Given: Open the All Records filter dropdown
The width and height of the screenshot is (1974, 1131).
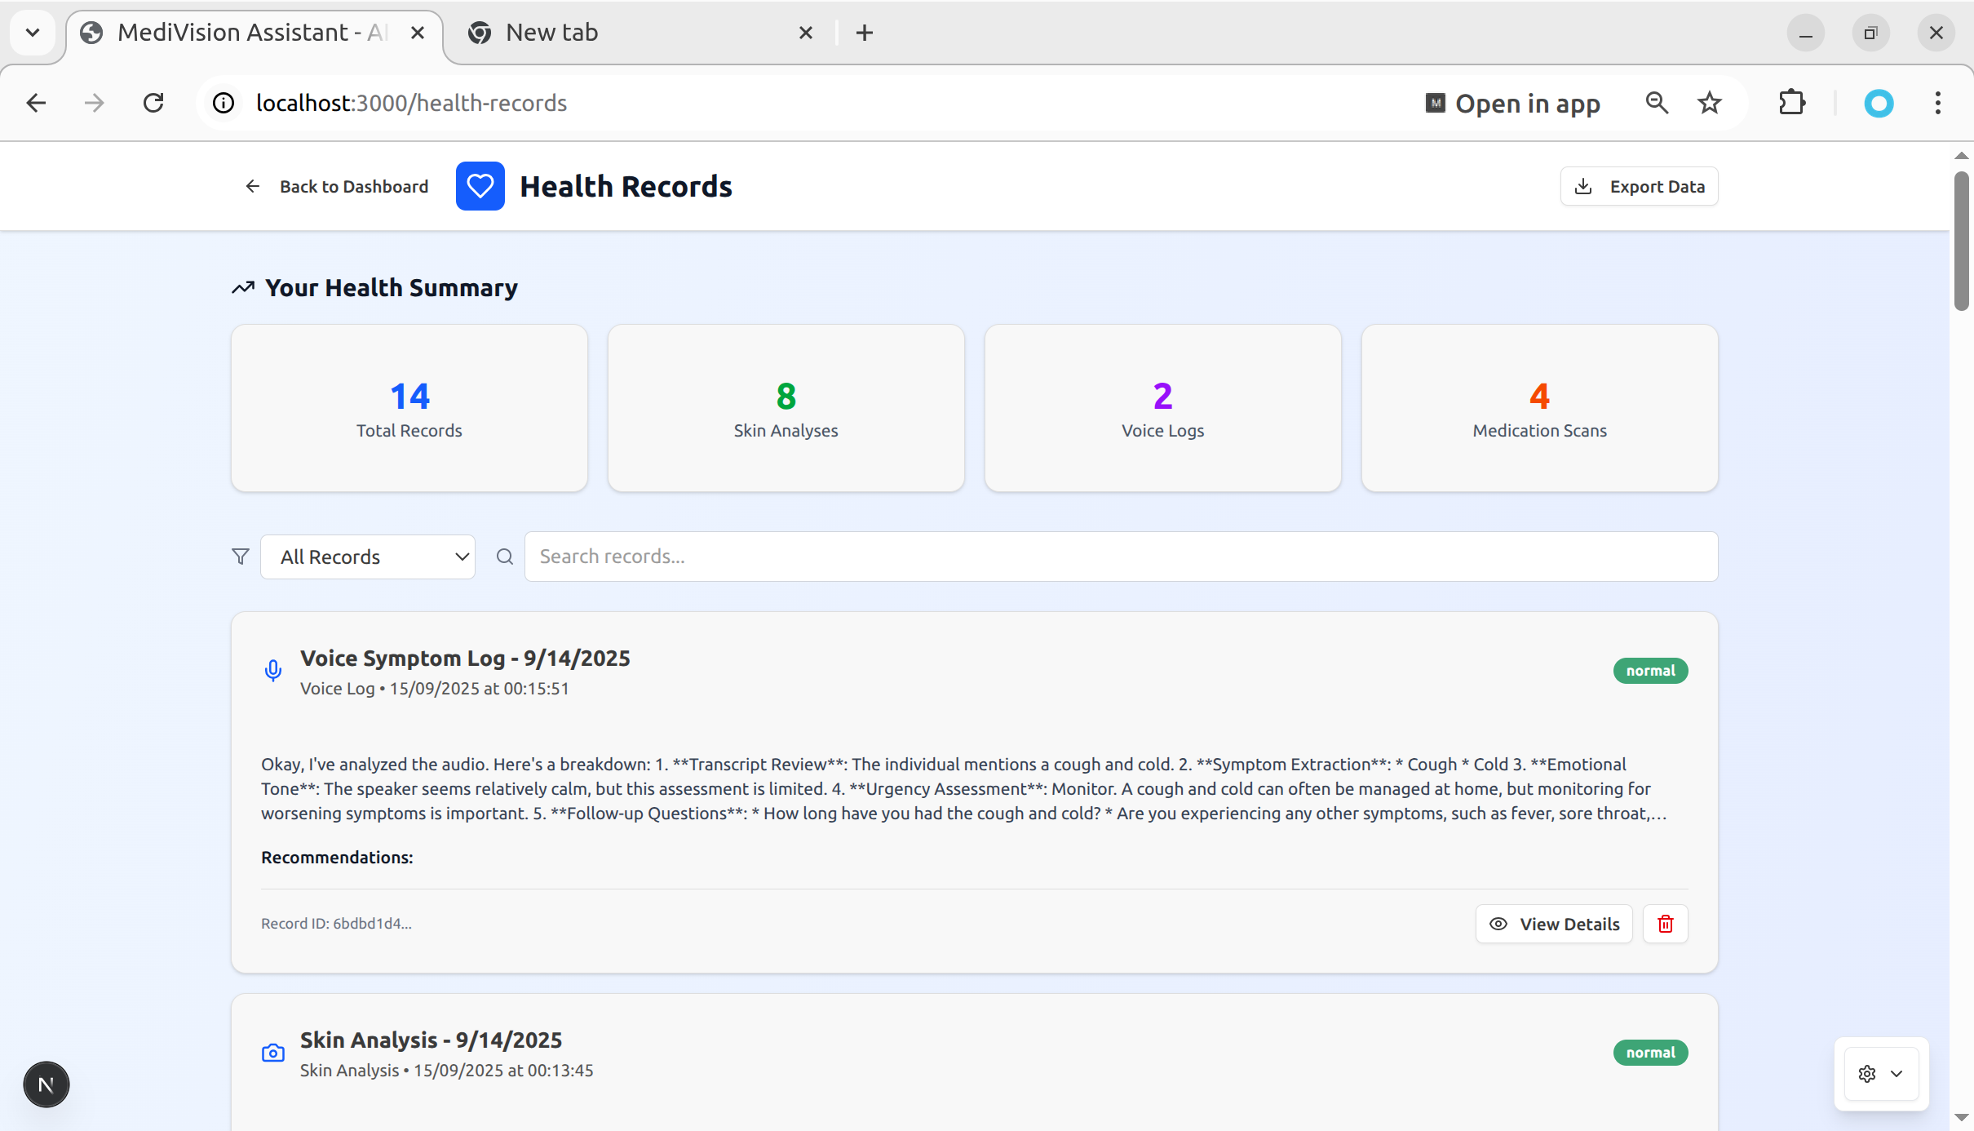Looking at the screenshot, I should tap(368, 557).
